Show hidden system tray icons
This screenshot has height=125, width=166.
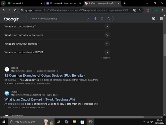click(144, 122)
